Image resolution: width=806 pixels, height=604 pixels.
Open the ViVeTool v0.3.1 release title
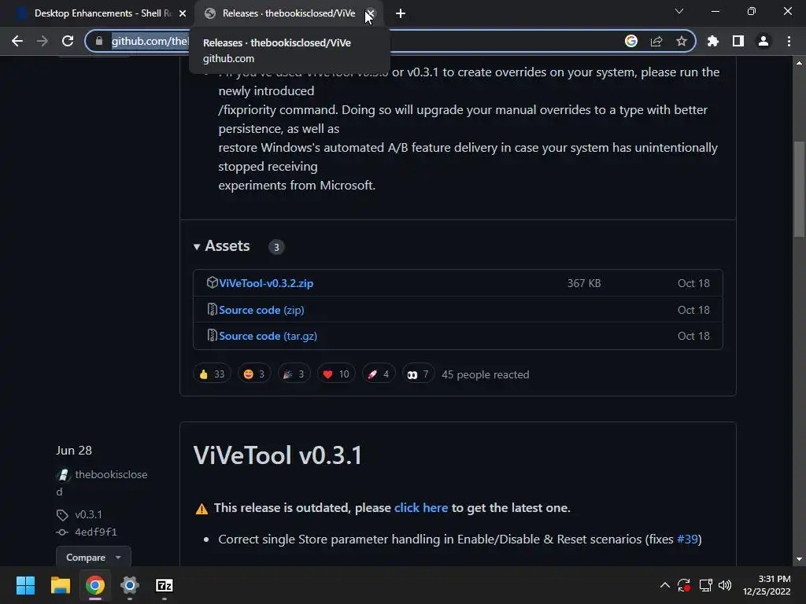(x=278, y=455)
